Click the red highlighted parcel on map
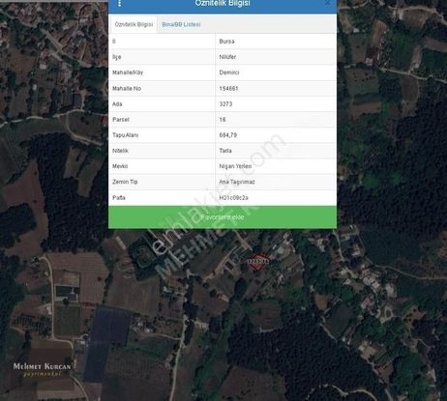447x401 pixels. [257, 262]
